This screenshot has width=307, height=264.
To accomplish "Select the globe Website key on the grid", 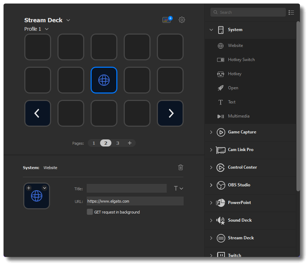I will pyautogui.click(x=104, y=80).
